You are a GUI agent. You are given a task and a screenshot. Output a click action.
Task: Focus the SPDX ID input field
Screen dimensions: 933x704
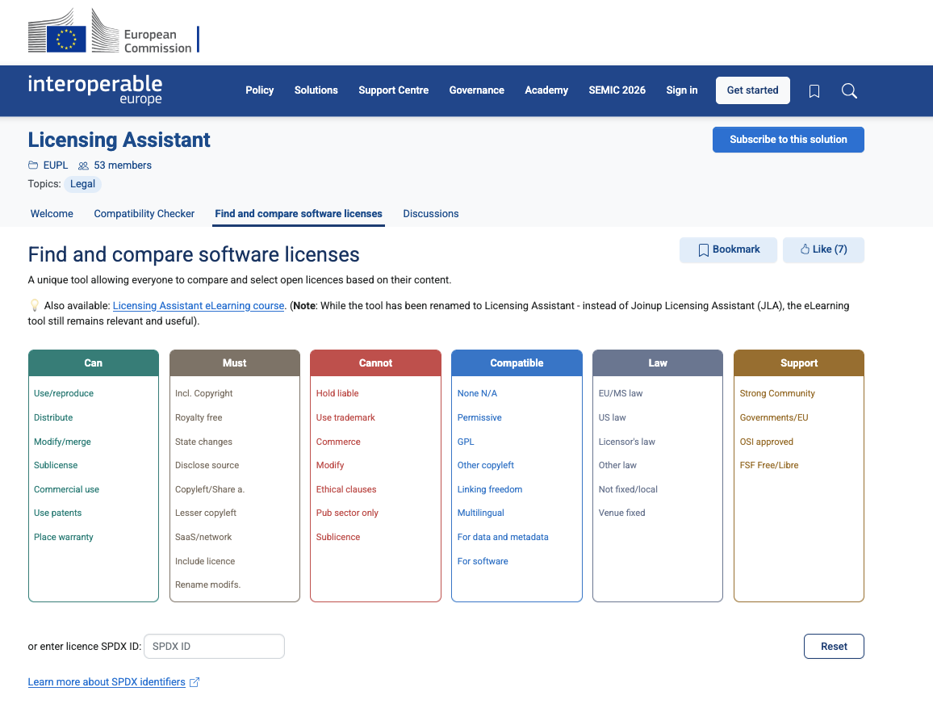(214, 647)
